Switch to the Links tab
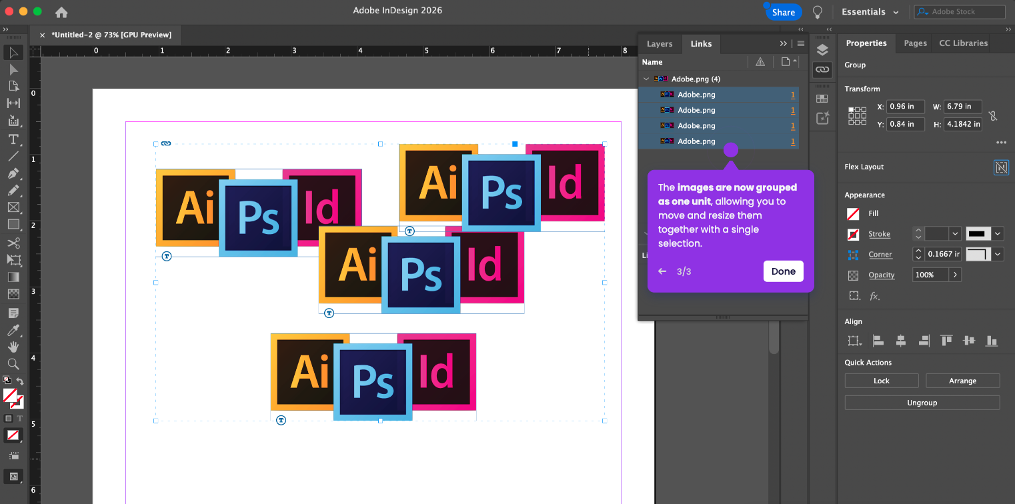Image resolution: width=1015 pixels, height=504 pixels. (x=701, y=43)
